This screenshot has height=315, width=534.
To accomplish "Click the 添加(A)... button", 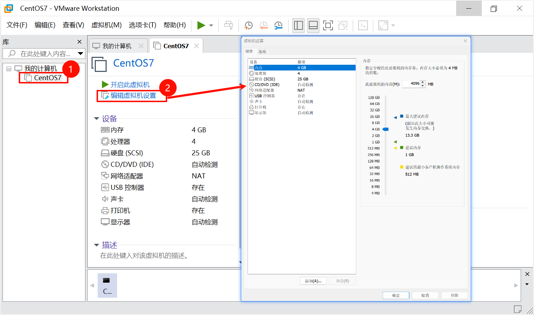I will (x=313, y=281).
